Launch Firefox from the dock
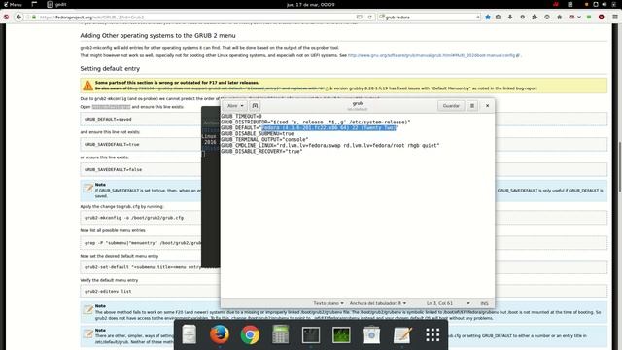Viewport: 622px width, 350px height. click(x=220, y=334)
